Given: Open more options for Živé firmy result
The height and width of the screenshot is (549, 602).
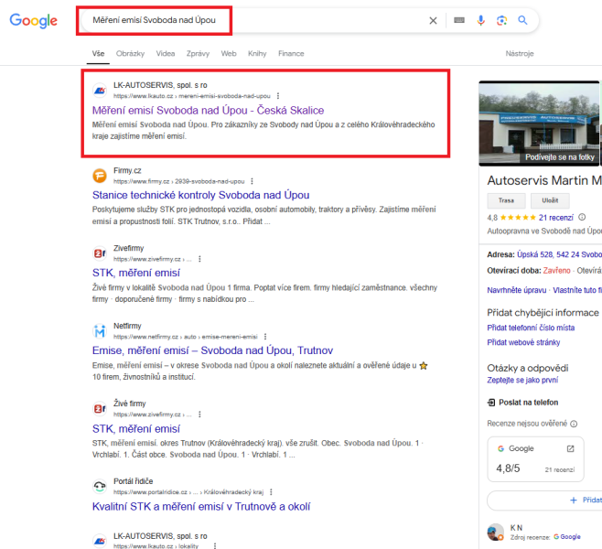Looking at the screenshot, I should tap(199, 414).
